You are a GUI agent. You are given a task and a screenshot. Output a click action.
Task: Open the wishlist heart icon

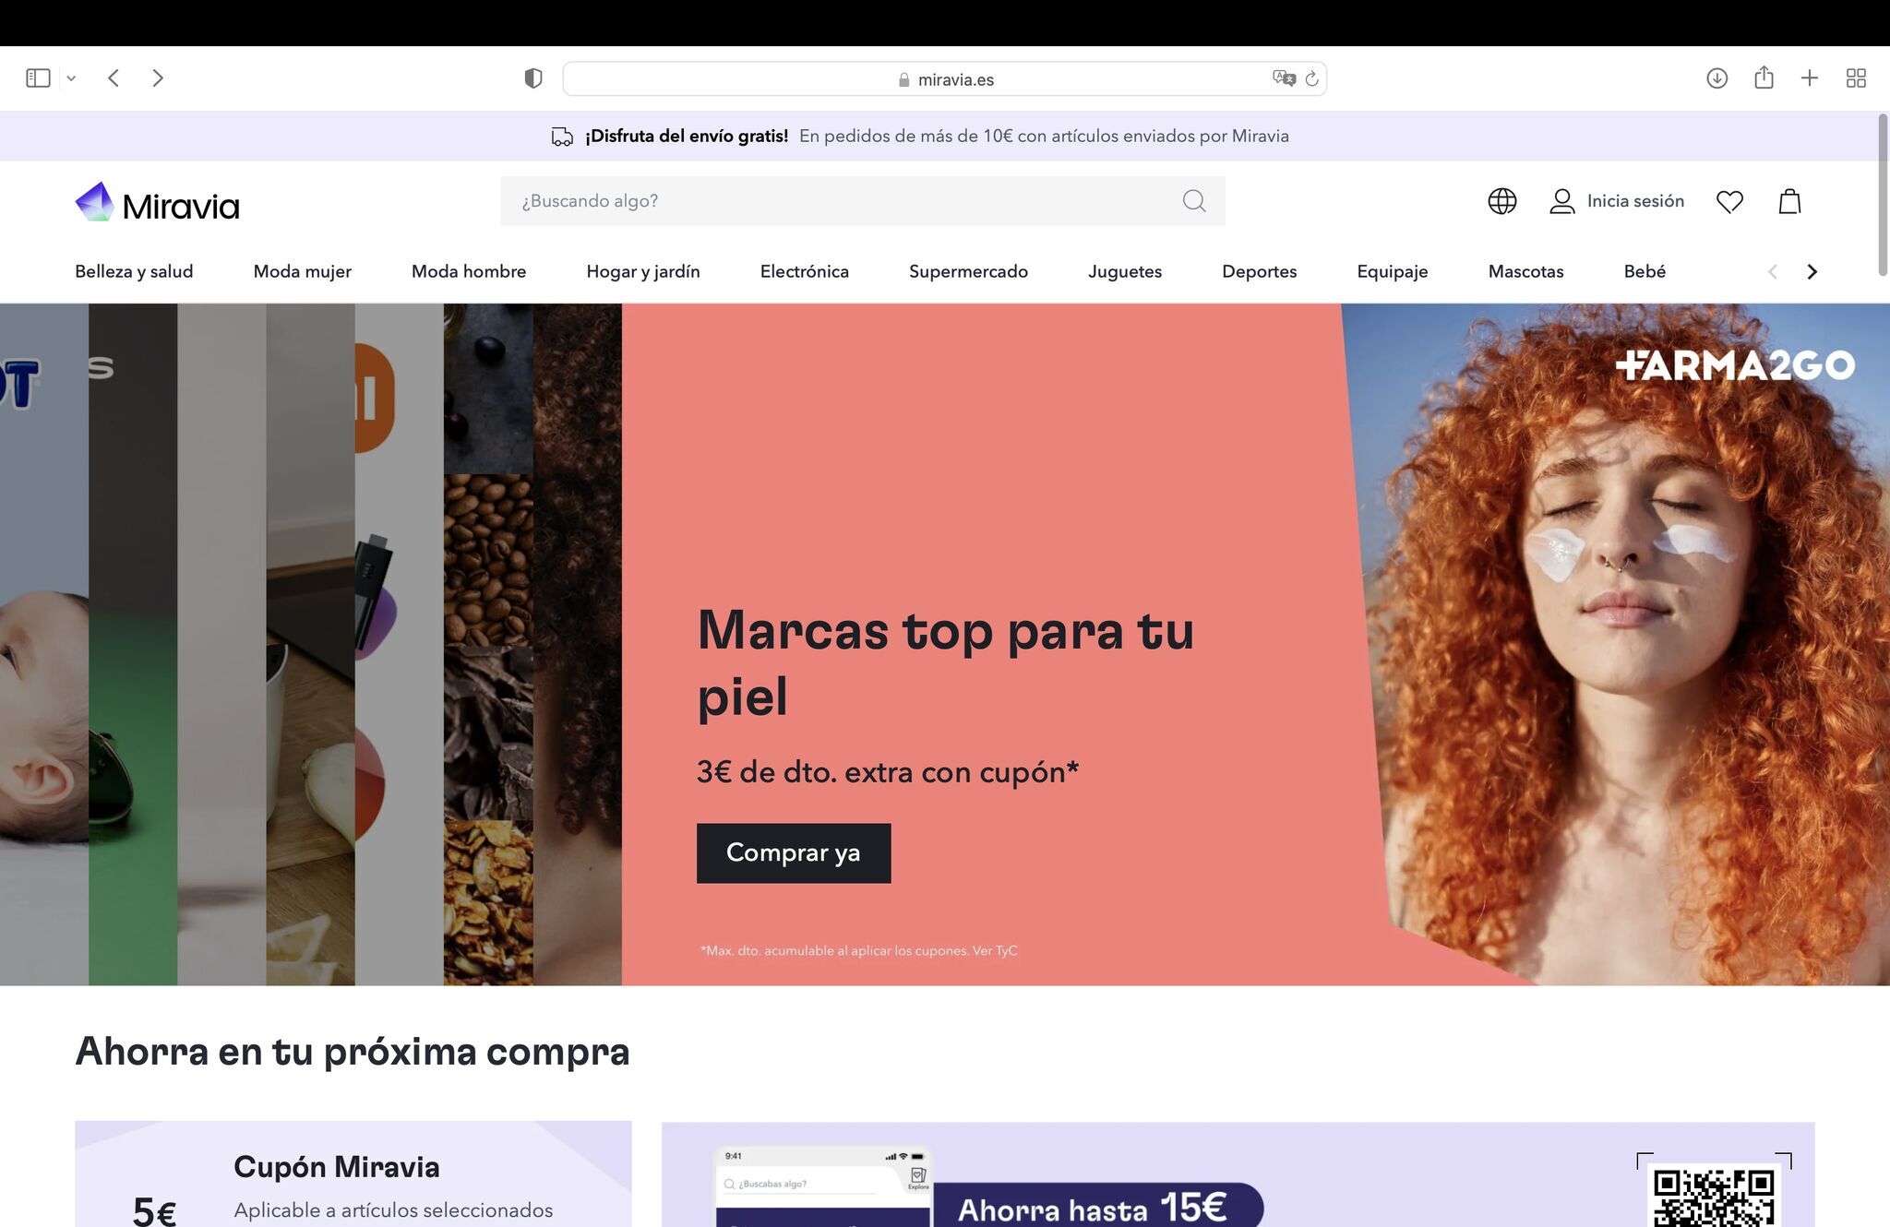[x=1729, y=201]
